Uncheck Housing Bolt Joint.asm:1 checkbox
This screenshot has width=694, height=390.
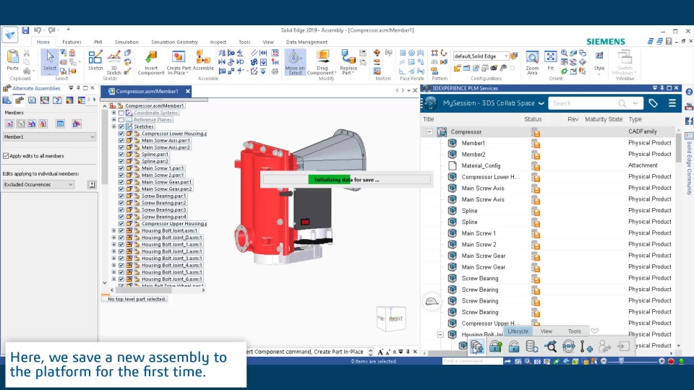pyautogui.click(x=121, y=230)
